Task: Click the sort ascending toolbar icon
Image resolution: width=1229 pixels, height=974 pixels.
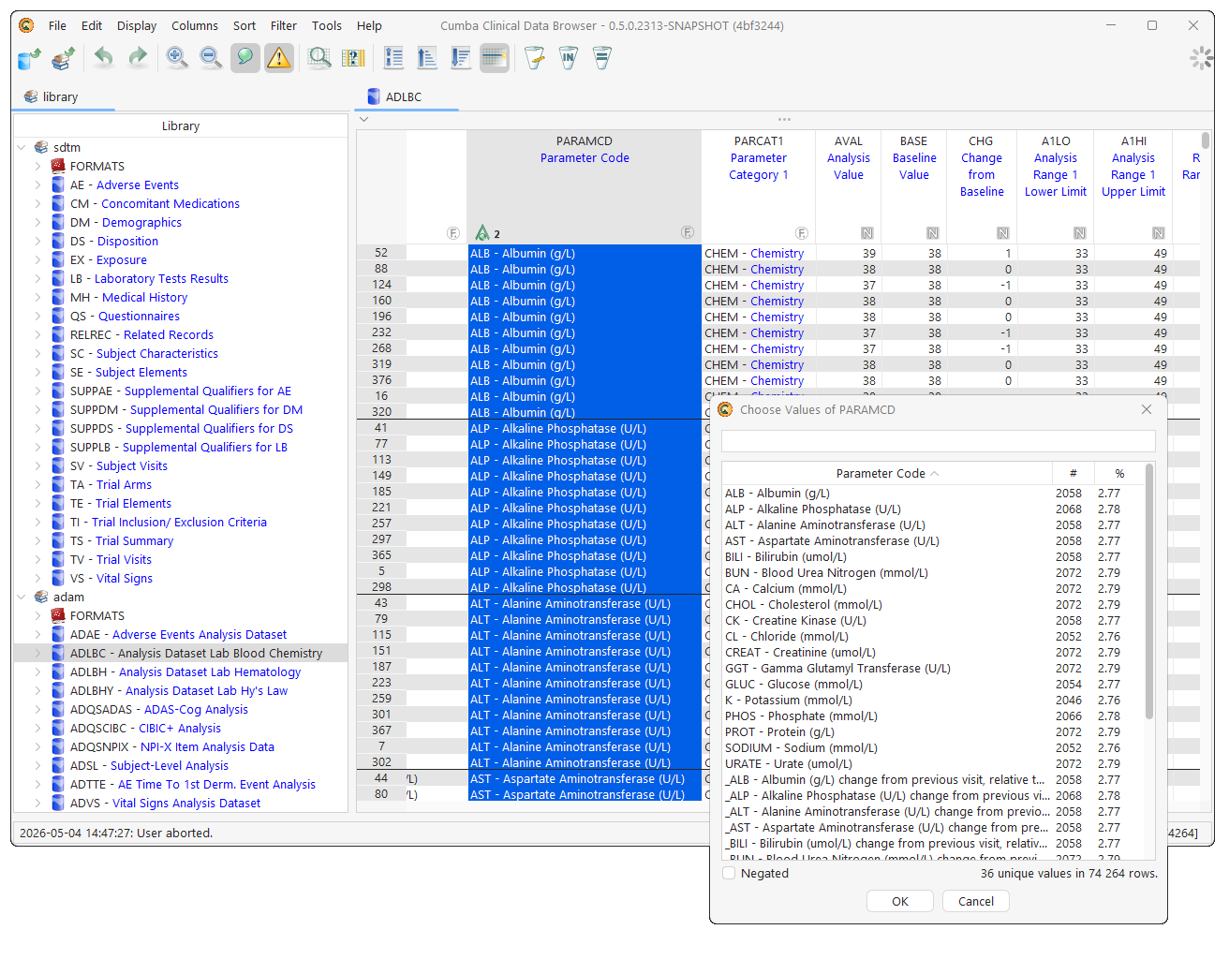Action: pos(427,58)
